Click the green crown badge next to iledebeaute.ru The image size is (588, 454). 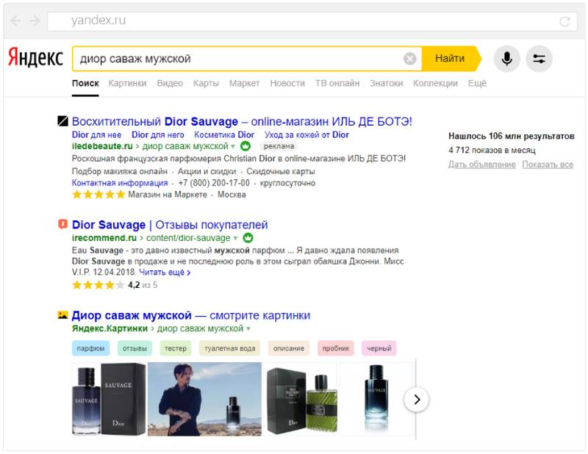pyautogui.click(x=245, y=146)
